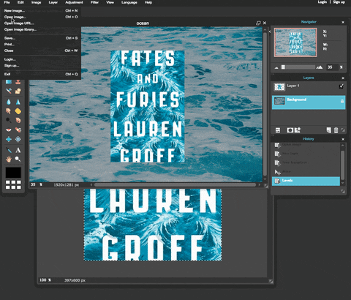351x300 pixels.
Task: Select the Pinch tool
Action: click(x=18, y=139)
